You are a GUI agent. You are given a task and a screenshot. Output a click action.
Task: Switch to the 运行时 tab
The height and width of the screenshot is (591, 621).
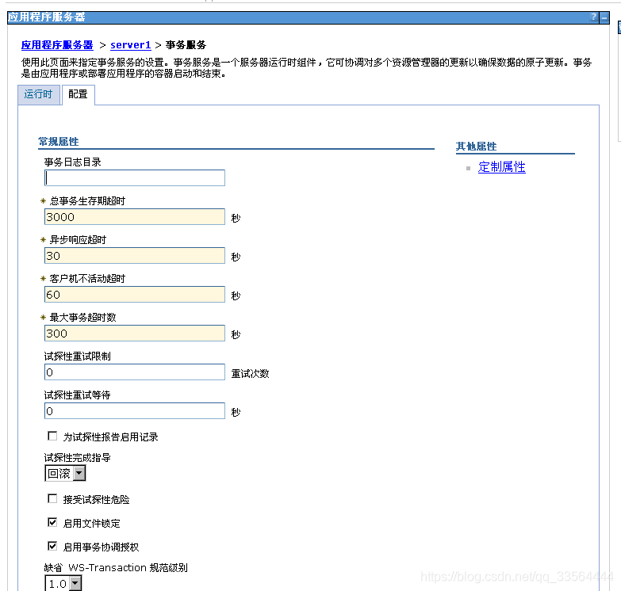point(38,94)
